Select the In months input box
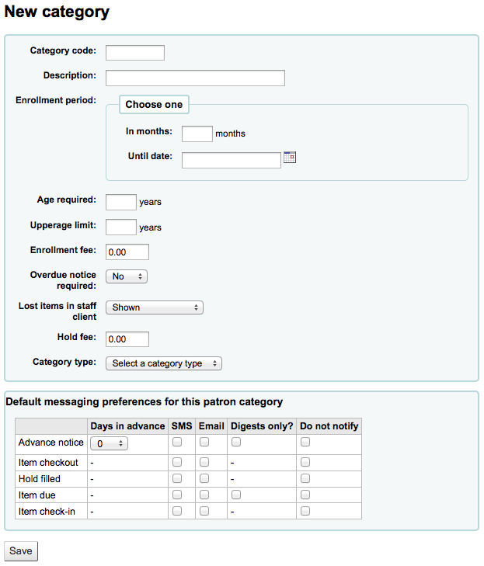484x566 pixels. click(197, 134)
